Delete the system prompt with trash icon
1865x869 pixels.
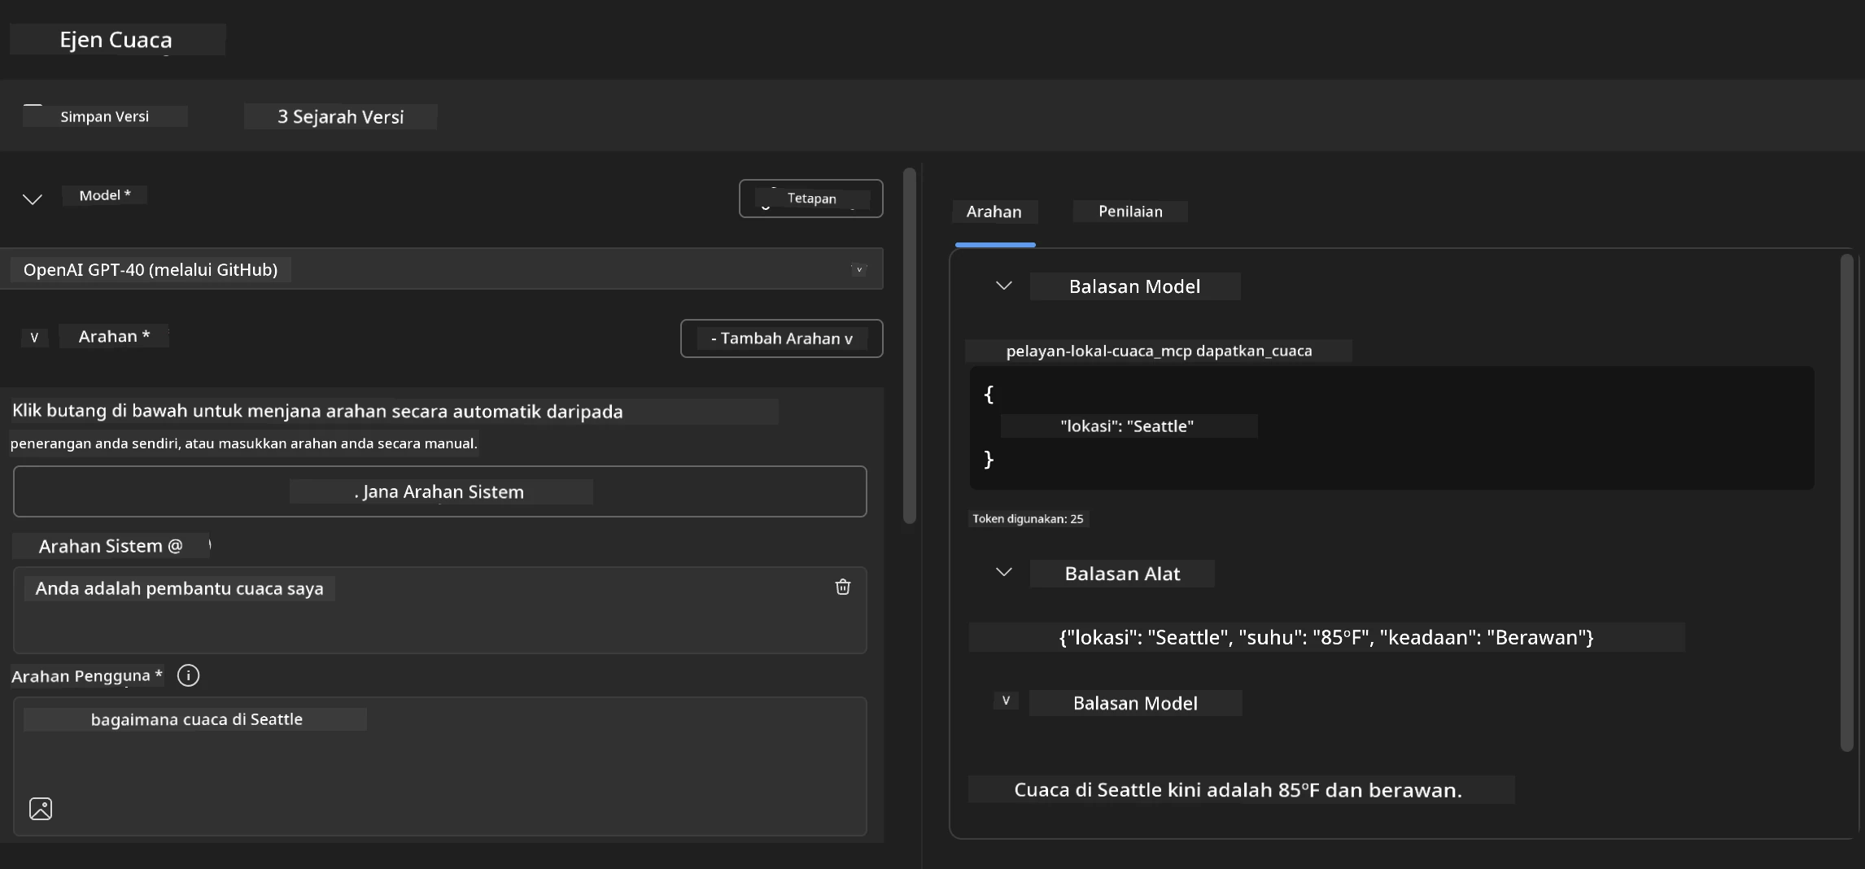842,587
